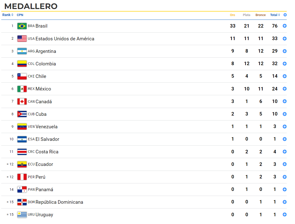
Task: Click the Colombia flag icon
Action: (22, 64)
